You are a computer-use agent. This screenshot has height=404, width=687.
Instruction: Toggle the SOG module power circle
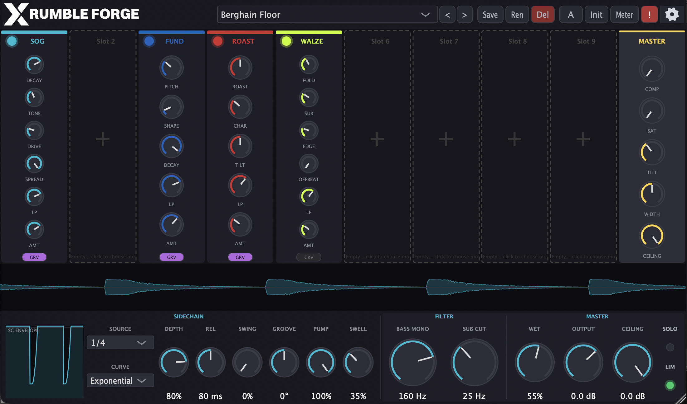tap(12, 41)
